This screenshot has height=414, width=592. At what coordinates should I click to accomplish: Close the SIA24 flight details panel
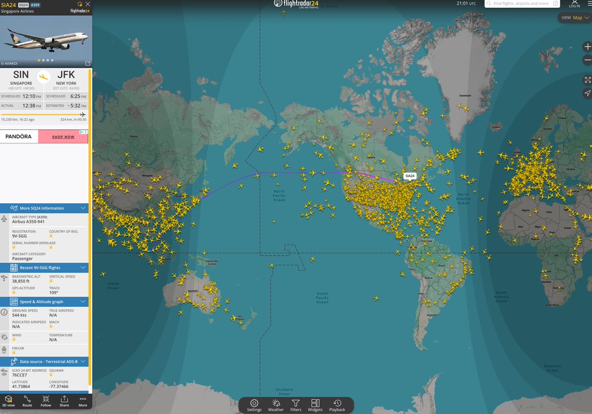[x=87, y=4]
